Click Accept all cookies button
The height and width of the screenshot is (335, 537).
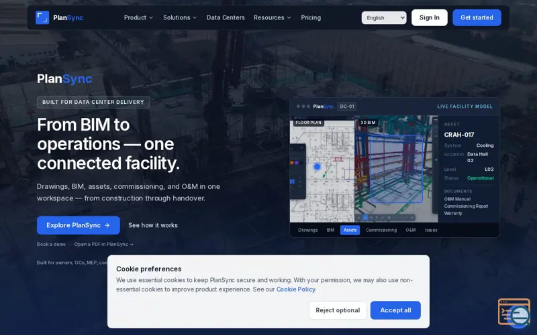395,310
